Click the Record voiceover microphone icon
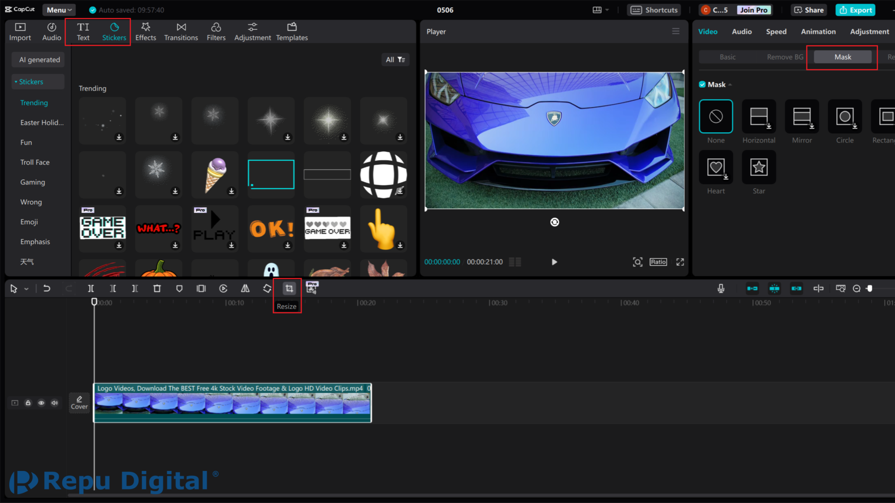 tap(721, 289)
